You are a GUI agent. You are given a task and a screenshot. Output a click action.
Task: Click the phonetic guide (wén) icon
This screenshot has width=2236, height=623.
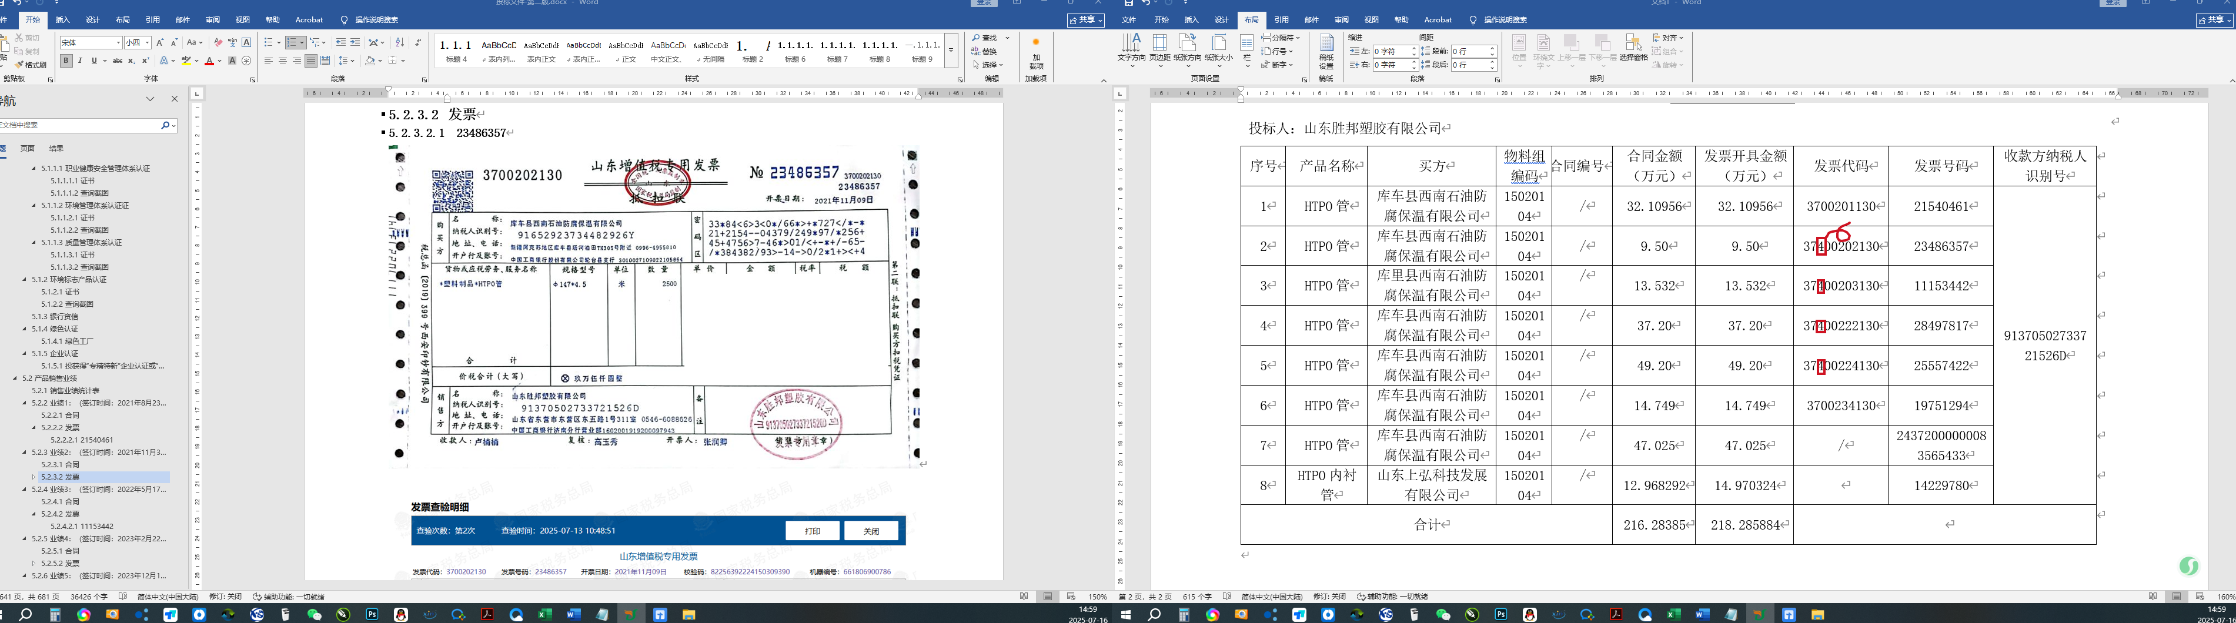pos(232,42)
